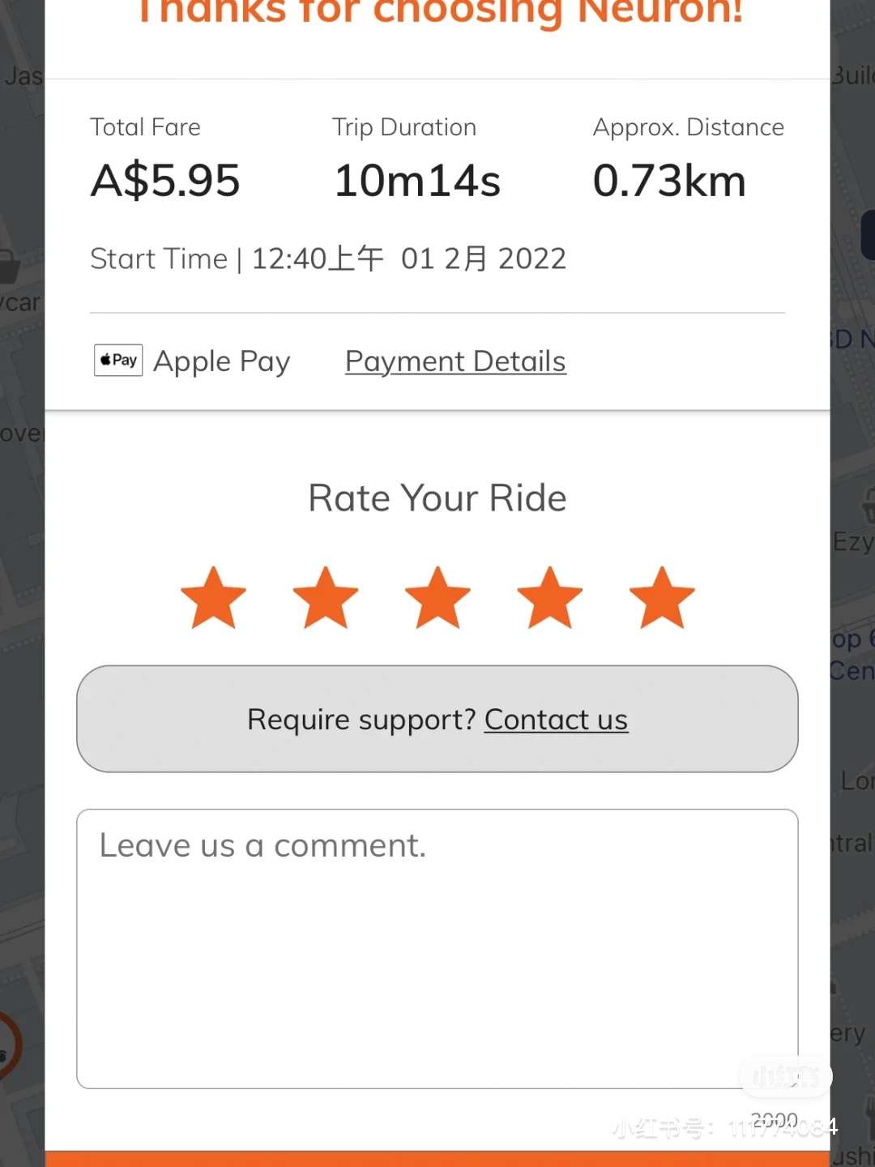Image resolution: width=875 pixels, height=1167 pixels.
Task: Tap the Start Time row
Action: pyautogui.click(x=328, y=259)
